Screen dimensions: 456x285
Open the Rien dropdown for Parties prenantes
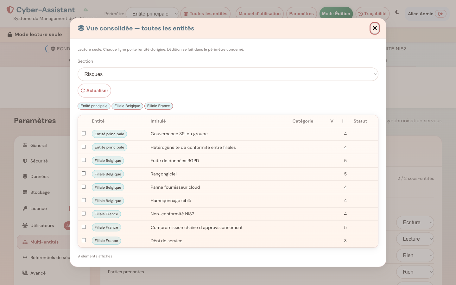click(x=415, y=272)
